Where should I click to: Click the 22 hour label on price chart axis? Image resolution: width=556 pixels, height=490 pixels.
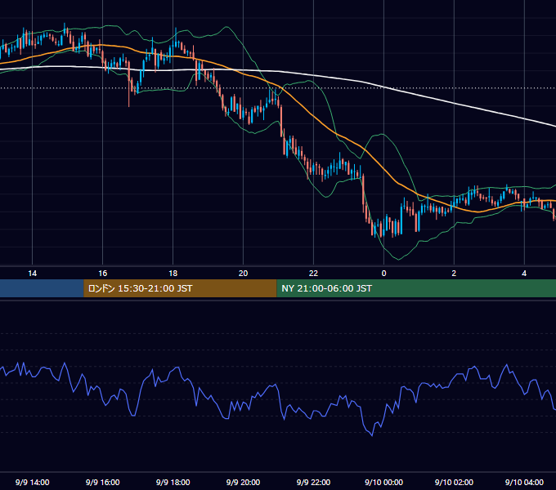point(313,274)
